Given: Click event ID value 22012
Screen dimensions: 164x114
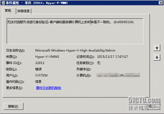Looking at the screenshot, I should (x=40, y=63).
